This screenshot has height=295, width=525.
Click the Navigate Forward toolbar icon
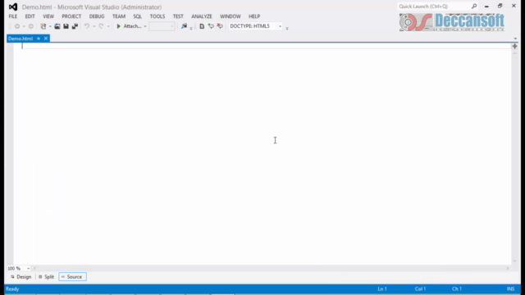tap(31, 26)
